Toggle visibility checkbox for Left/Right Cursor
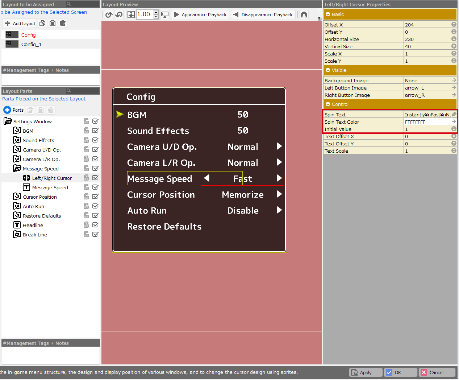Viewport: 459px width, 380px height. (95, 178)
